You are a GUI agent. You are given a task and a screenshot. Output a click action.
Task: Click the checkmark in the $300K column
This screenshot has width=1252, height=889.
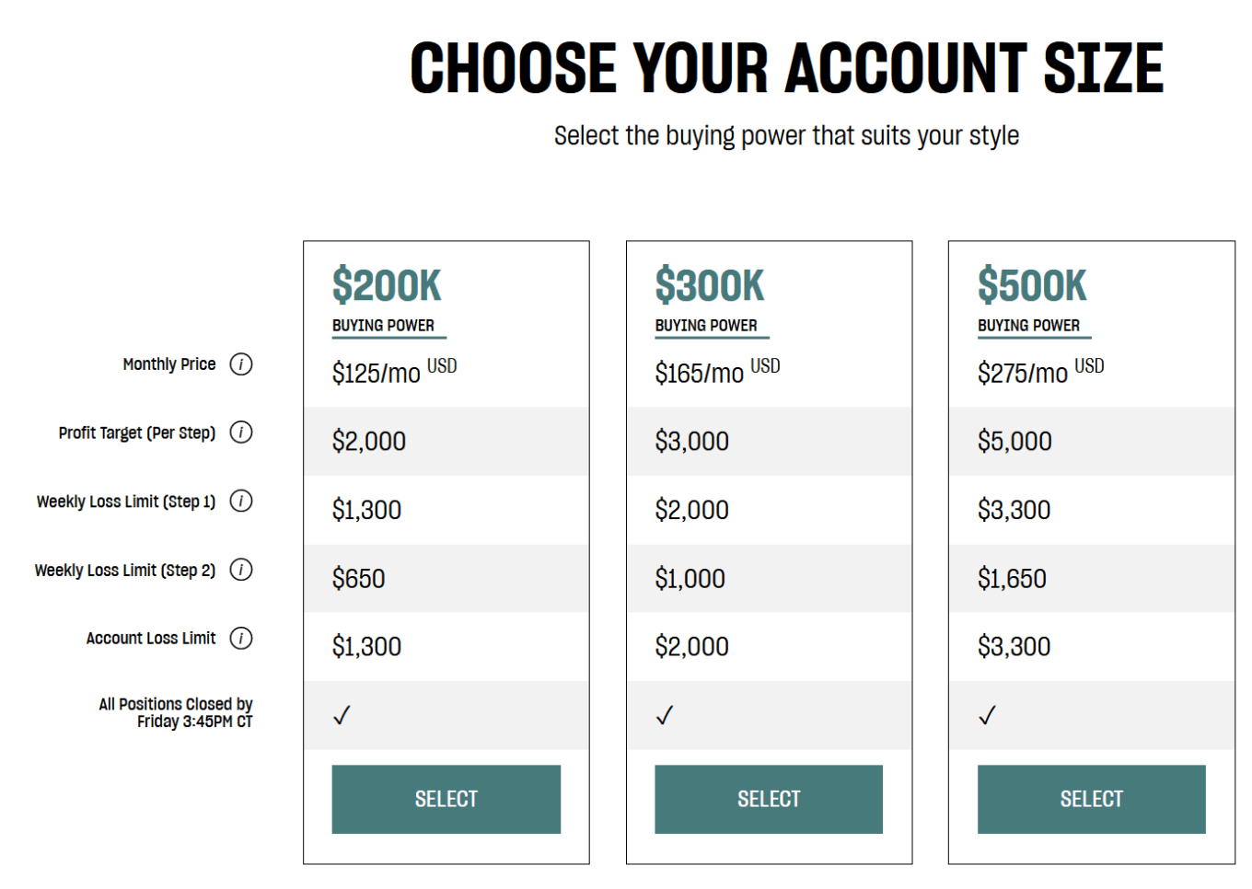click(665, 714)
